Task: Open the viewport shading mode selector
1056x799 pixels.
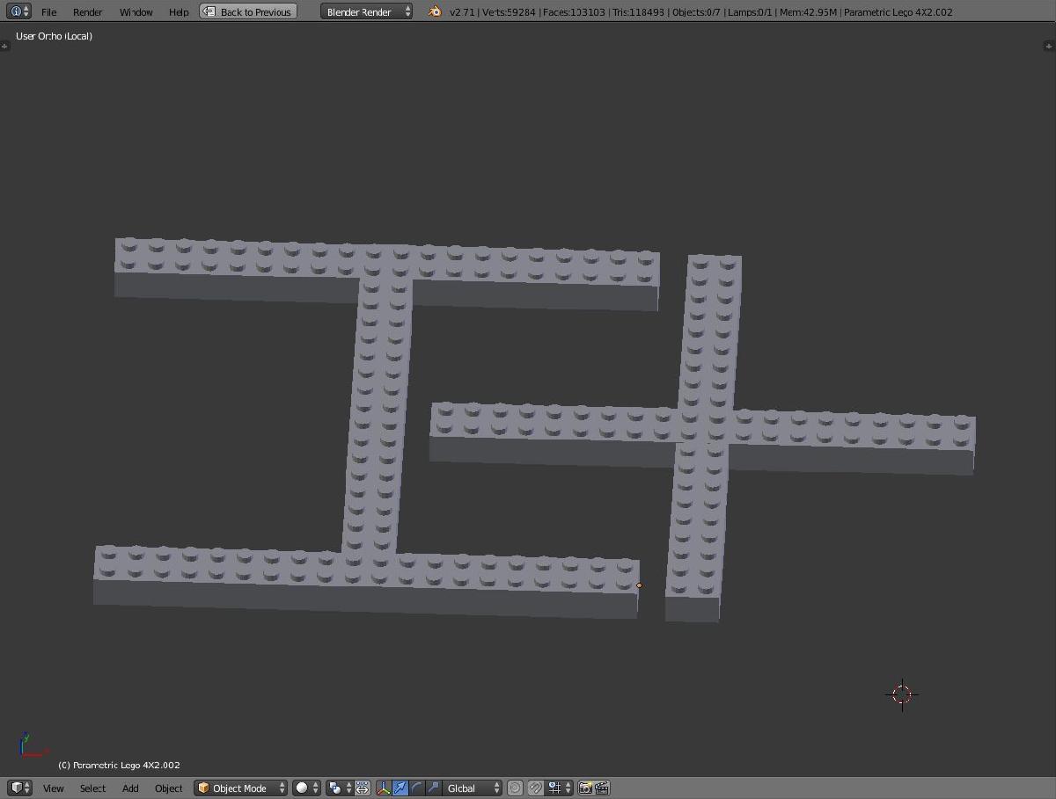Action: coord(305,788)
